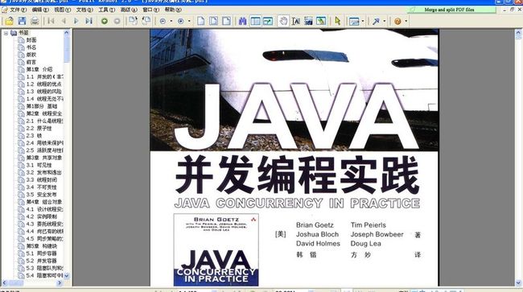Viewport: 523px width, 292px height.
Task: Open zoom in dropdown arrow
Action: 189,21
